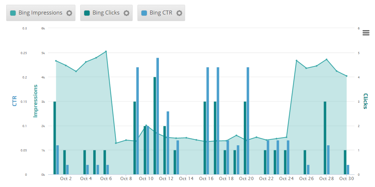Open settings gear for Bing Impressions
This screenshot has height=187, width=375.
[69, 13]
